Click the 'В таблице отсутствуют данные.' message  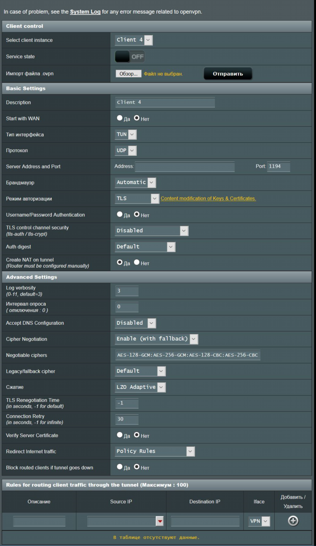pos(156,538)
